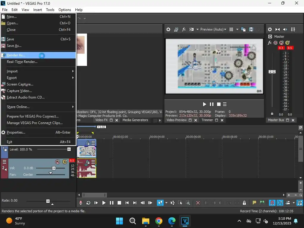Click the timeline Play button

click(104, 203)
